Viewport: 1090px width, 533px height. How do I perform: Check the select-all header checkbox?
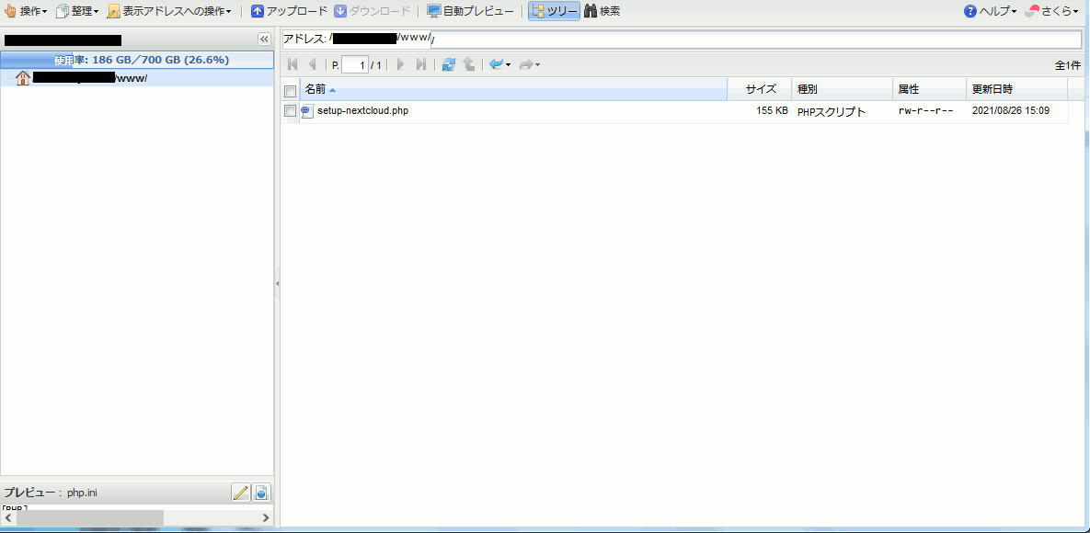click(x=291, y=90)
